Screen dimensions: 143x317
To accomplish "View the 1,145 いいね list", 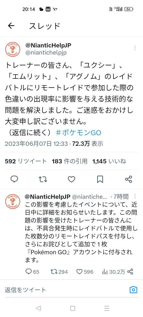I will (109, 161).
